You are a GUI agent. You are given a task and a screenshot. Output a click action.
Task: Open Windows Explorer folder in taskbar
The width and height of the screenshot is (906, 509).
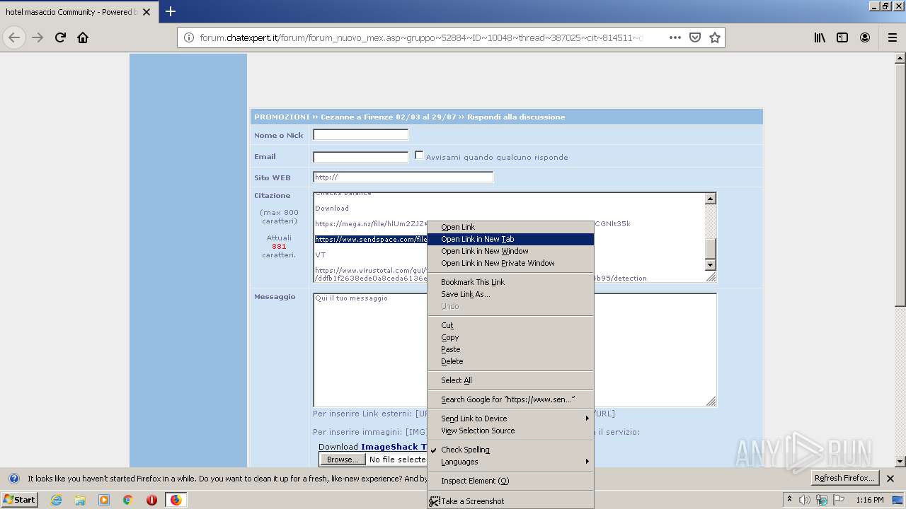coord(80,500)
